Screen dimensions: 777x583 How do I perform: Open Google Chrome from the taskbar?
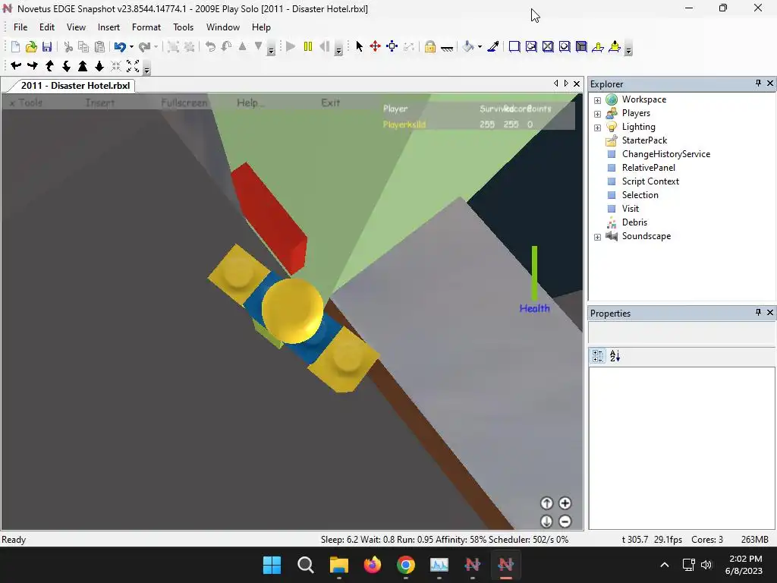coord(406,565)
